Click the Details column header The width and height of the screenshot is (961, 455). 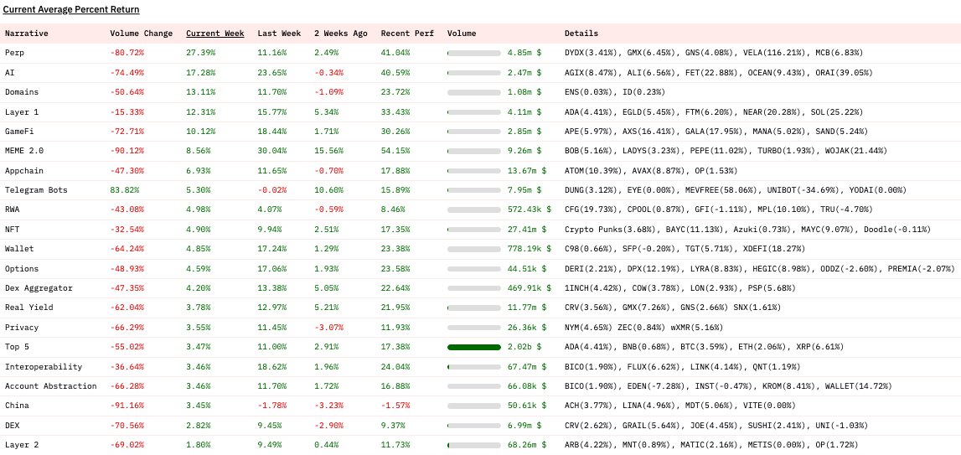click(581, 34)
